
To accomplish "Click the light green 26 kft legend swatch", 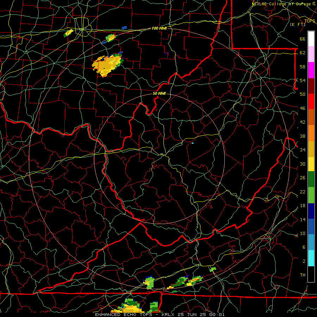I will [311, 195].
